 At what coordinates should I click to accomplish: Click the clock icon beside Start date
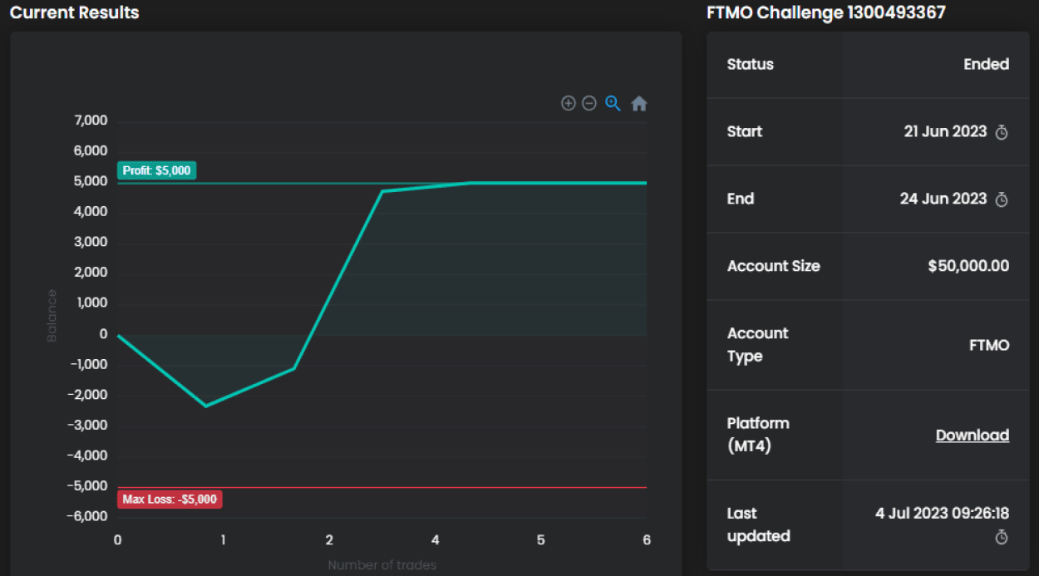pos(1002,132)
